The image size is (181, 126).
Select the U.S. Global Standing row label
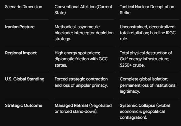coord(25,79)
